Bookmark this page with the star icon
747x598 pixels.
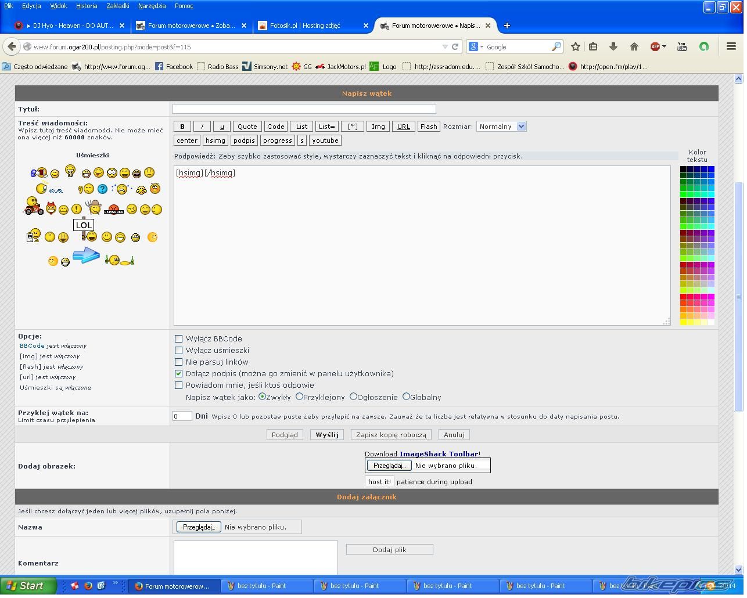pos(575,46)
